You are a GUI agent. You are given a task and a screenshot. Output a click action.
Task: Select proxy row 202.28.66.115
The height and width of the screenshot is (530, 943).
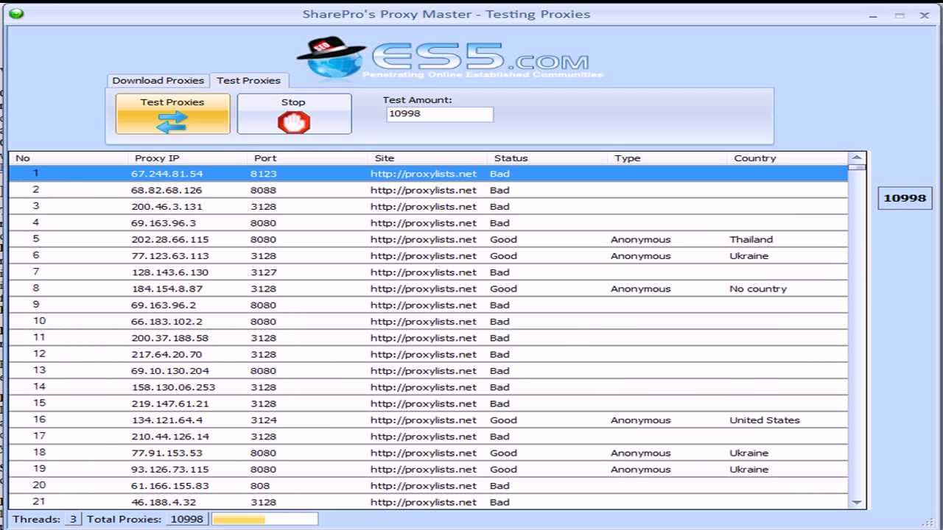pos(428,239)
